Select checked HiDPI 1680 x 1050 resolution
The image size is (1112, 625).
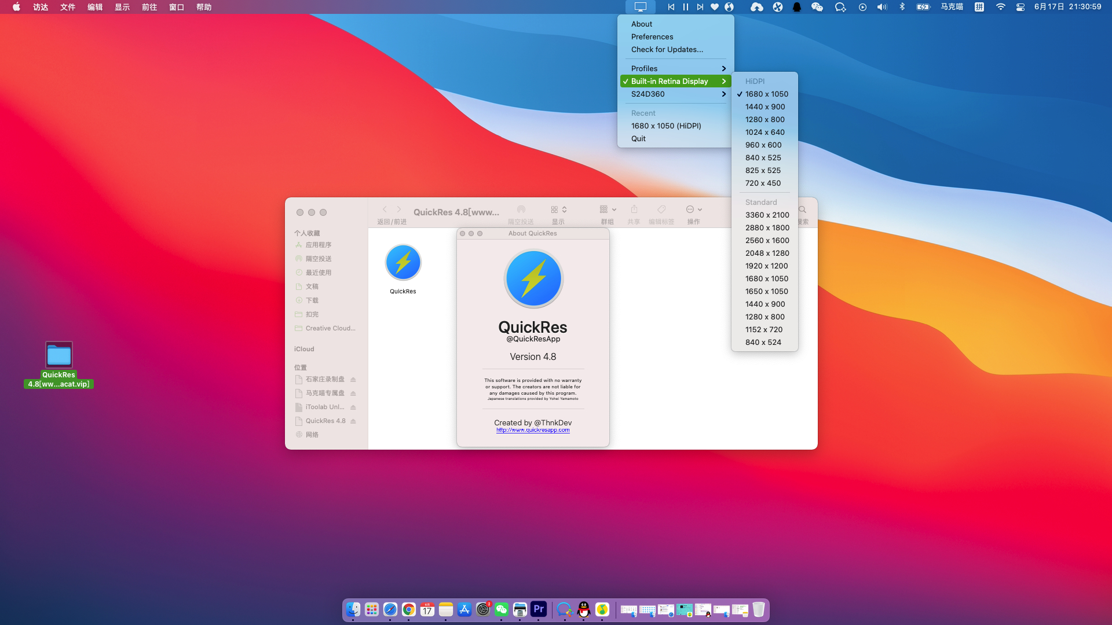[x=765, y=94]
